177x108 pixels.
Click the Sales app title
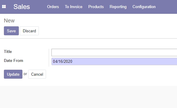[x=22, y=7]
